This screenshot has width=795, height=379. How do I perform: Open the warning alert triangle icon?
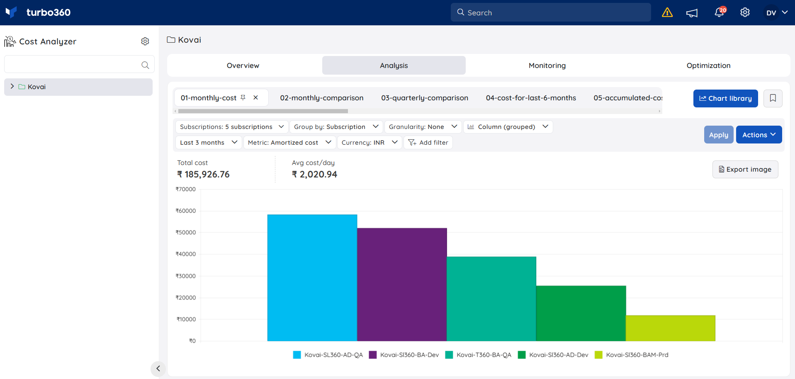(667, 12)
